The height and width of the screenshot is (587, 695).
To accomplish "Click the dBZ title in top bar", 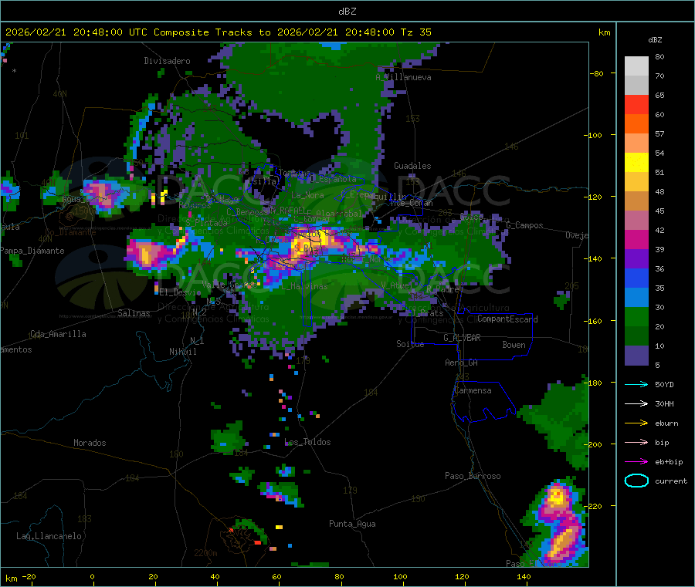I will tap(347, 12).
